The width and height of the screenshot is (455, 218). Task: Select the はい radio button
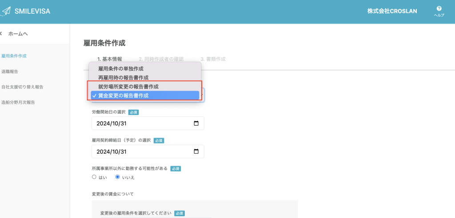94,177
